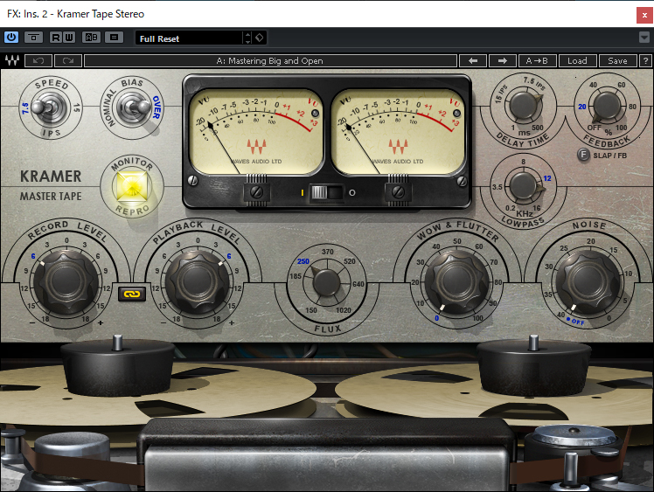The image size is (654, 492).
Task: Step preset with up/down arrows
Action: pyautogui.click(x=247, y=38)
